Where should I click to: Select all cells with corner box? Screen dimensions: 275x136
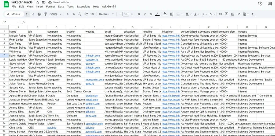coord(4,27)
